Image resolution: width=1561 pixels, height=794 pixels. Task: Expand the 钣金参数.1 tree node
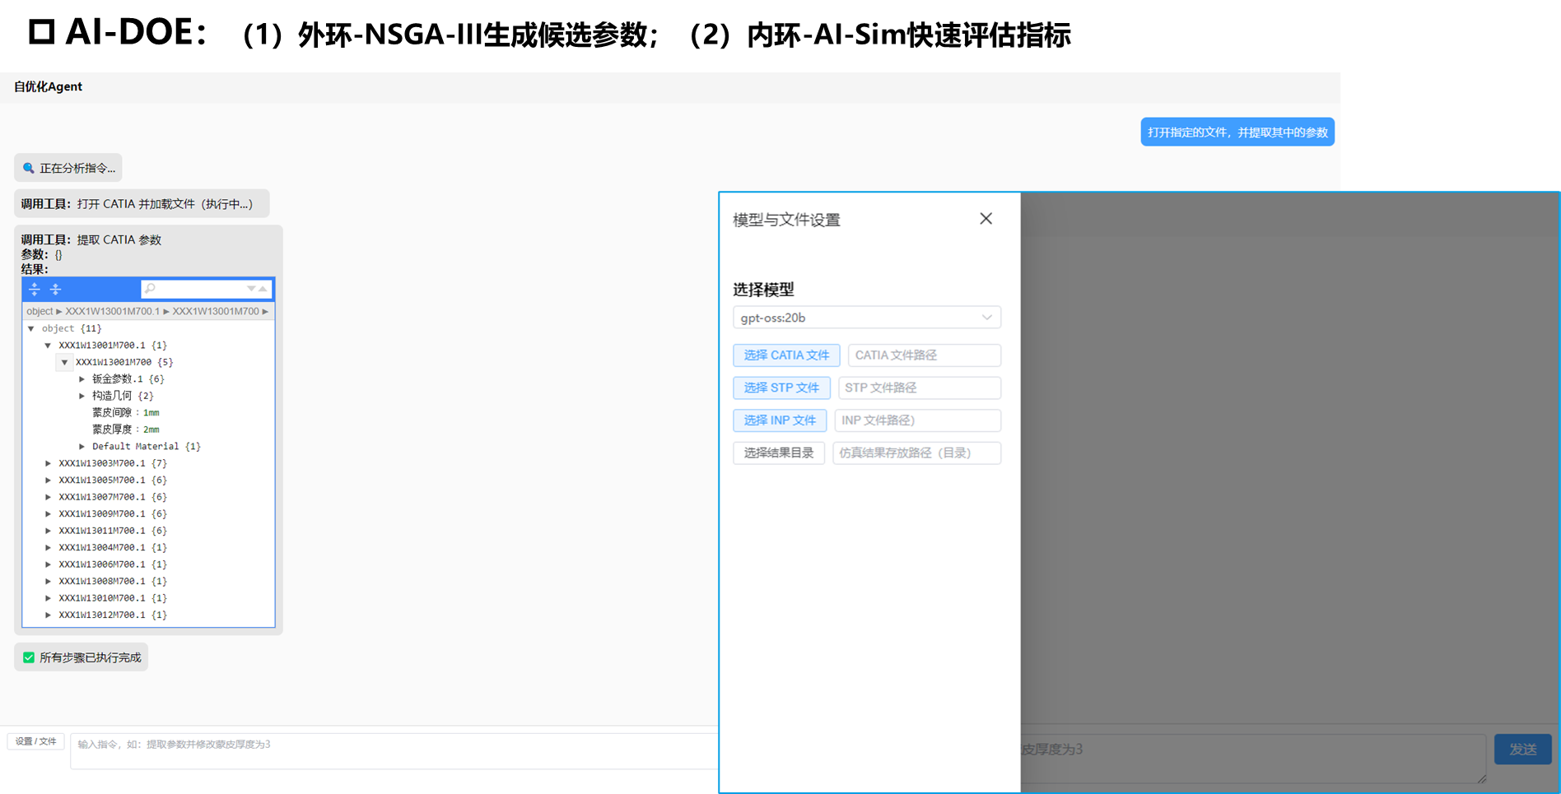tap(82, 379)
